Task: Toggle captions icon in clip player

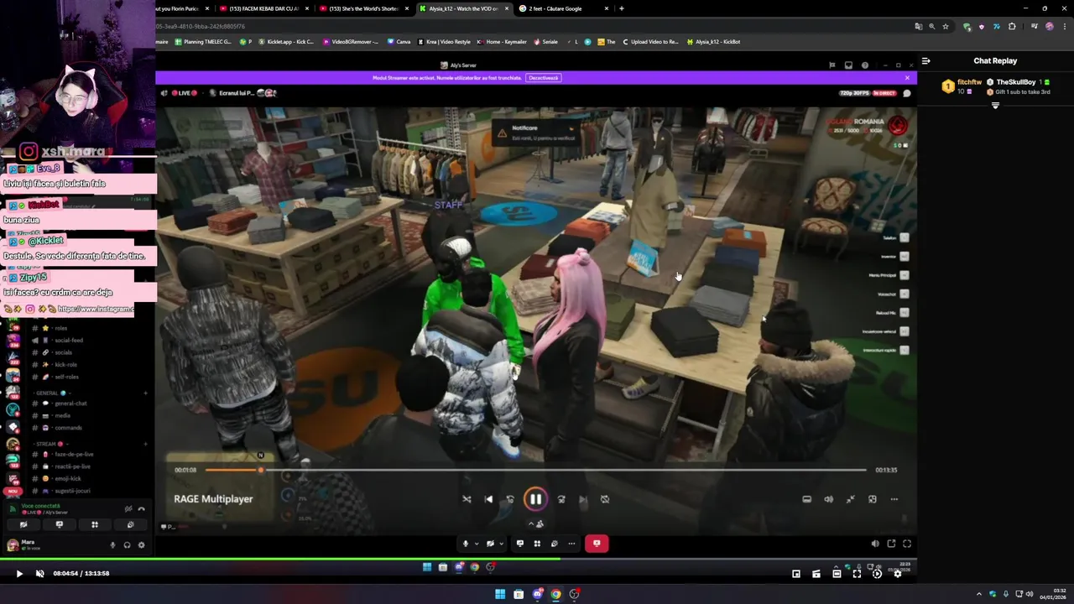Action: click(x=806, y=499)
